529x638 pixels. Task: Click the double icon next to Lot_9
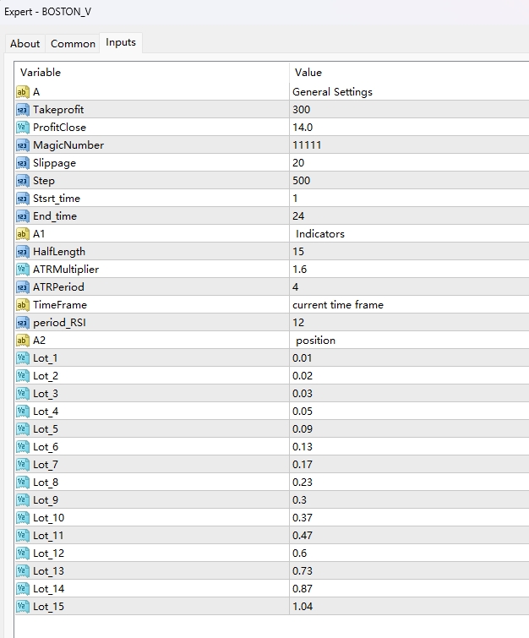click(x=22, y=500)
